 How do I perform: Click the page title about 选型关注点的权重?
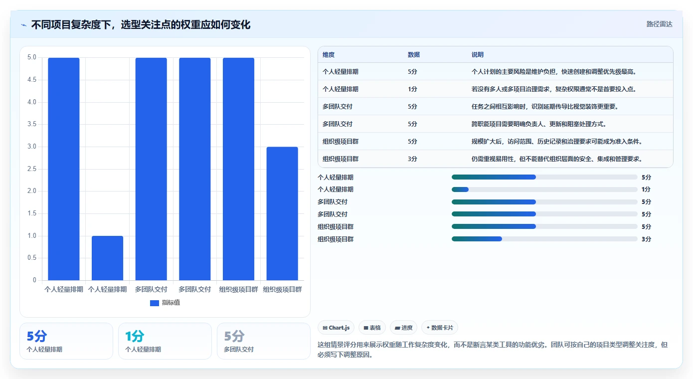click(141, 24)
